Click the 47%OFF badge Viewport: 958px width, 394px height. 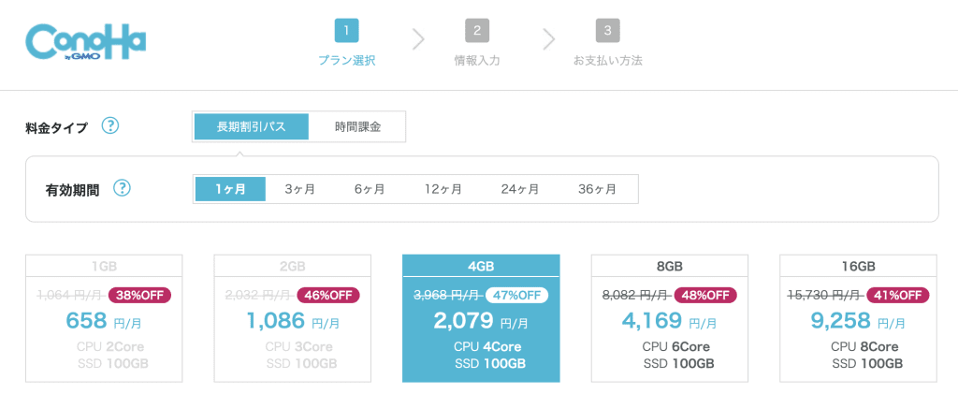click(x=516, y=295)
